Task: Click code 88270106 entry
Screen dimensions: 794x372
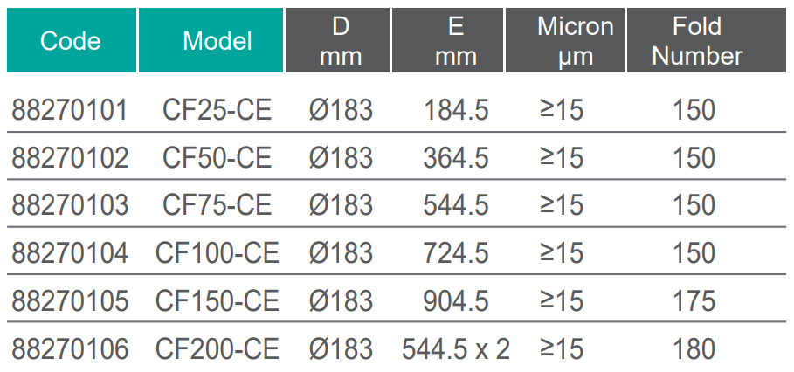Action: [x=70, y=348]
